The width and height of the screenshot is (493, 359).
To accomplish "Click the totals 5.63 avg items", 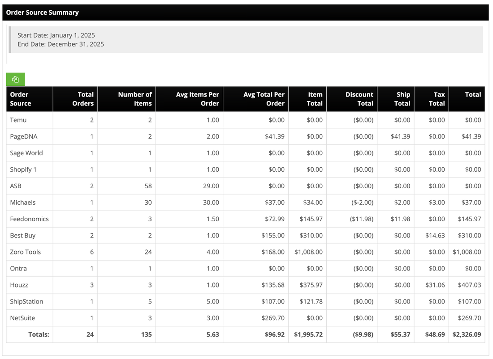I will coord(213,334).
